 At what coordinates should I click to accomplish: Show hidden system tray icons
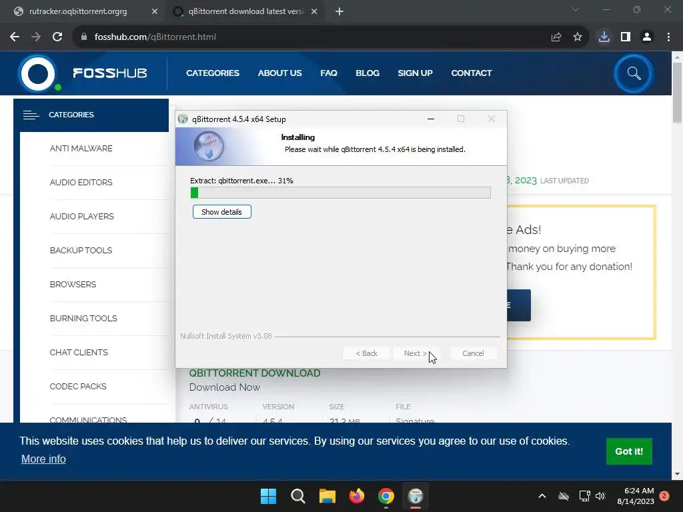point(542,496)
